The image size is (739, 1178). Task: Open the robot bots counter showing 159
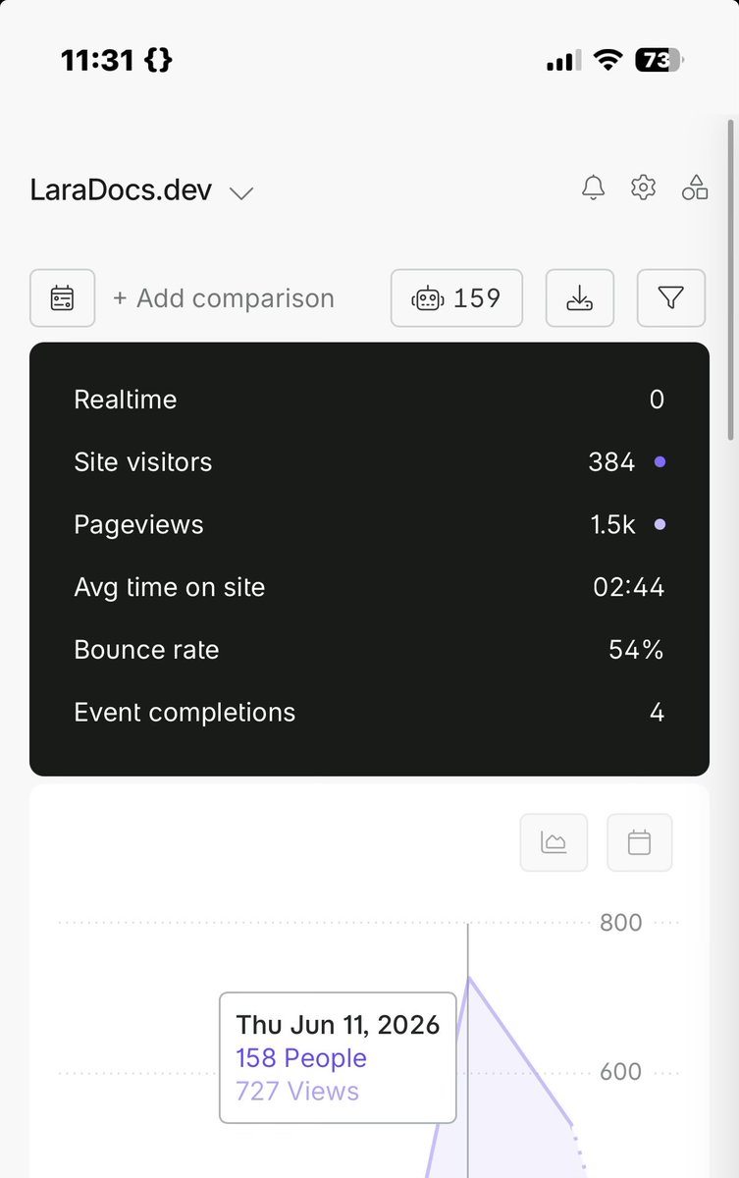456,297
